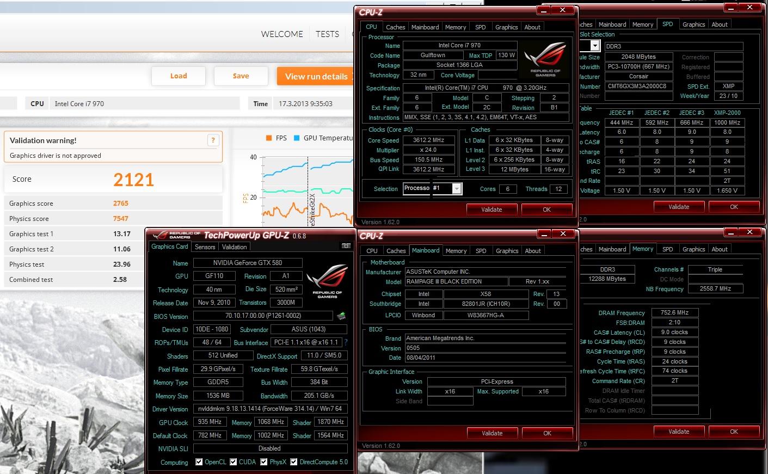Open the Processor selection dropdown in CPU-Z
768x474 pixels.
pyautogui.click(x=457, y=188)
